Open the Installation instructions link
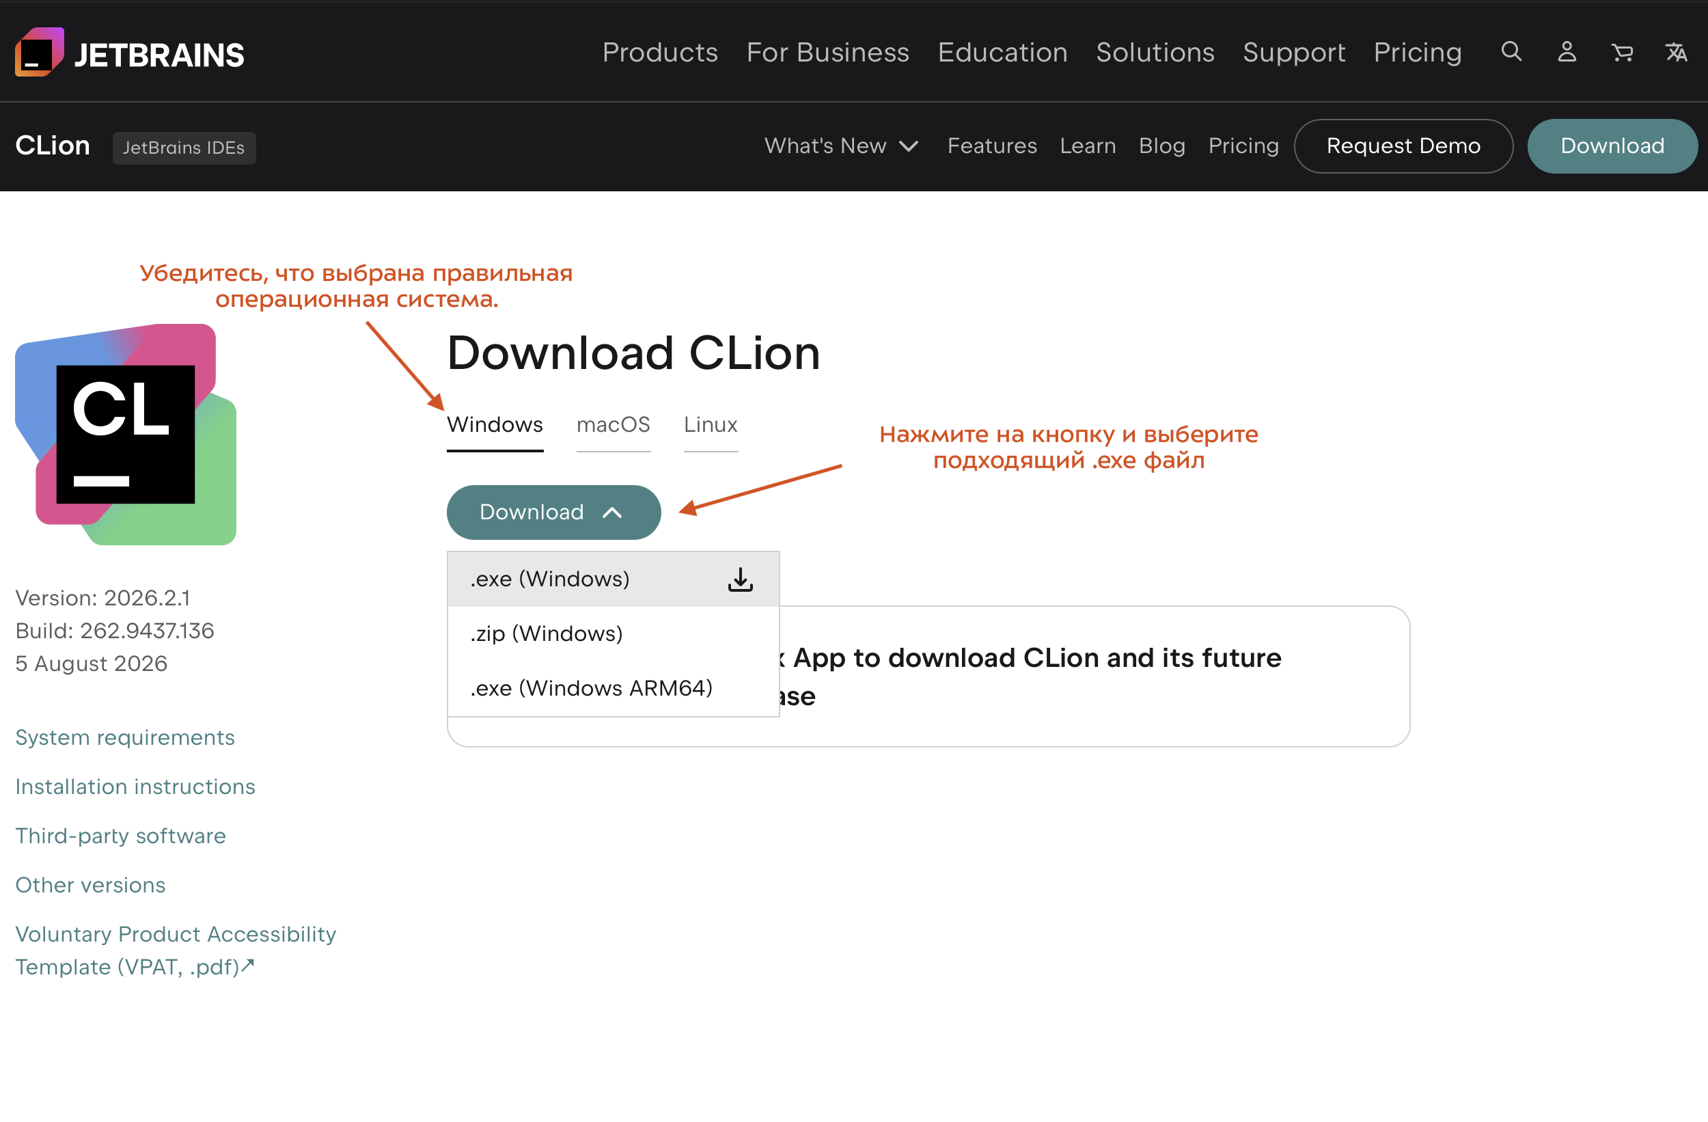Screen dimensions: 1708x1122 point(135,786)
